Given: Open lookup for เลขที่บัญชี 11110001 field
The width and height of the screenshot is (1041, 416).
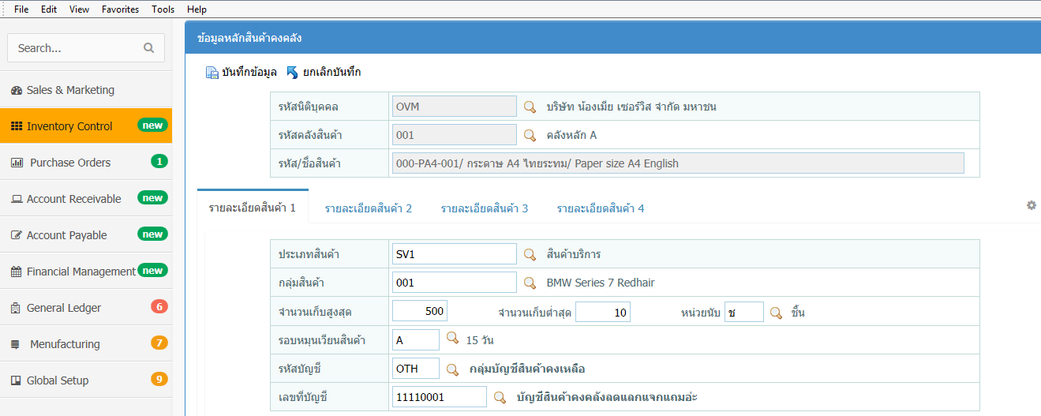Looking at the screenshot, I should (x=500, y=397).
